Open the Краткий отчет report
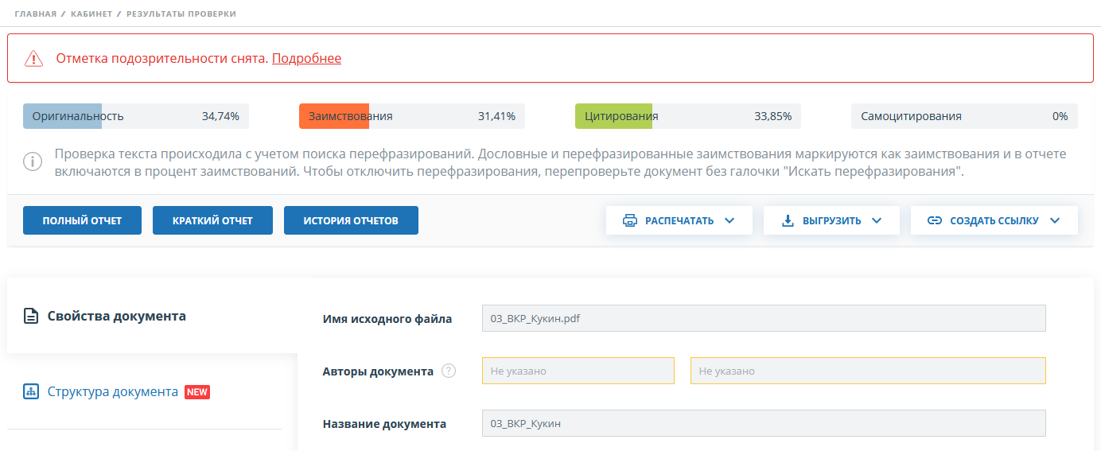 212,220
